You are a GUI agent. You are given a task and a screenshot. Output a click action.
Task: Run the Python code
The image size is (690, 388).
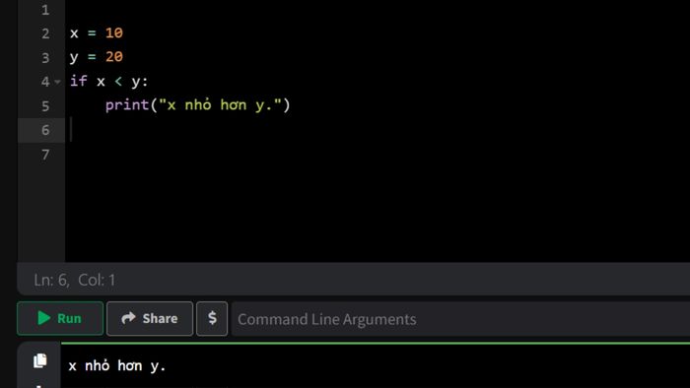60,318
